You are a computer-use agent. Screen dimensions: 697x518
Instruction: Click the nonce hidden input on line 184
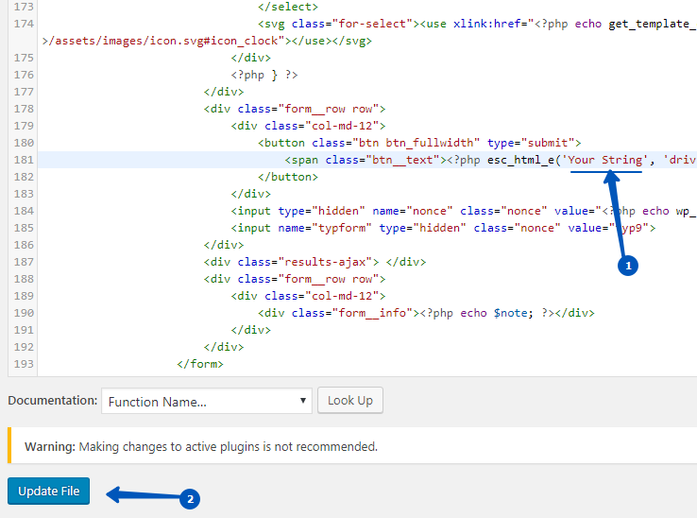463,211
